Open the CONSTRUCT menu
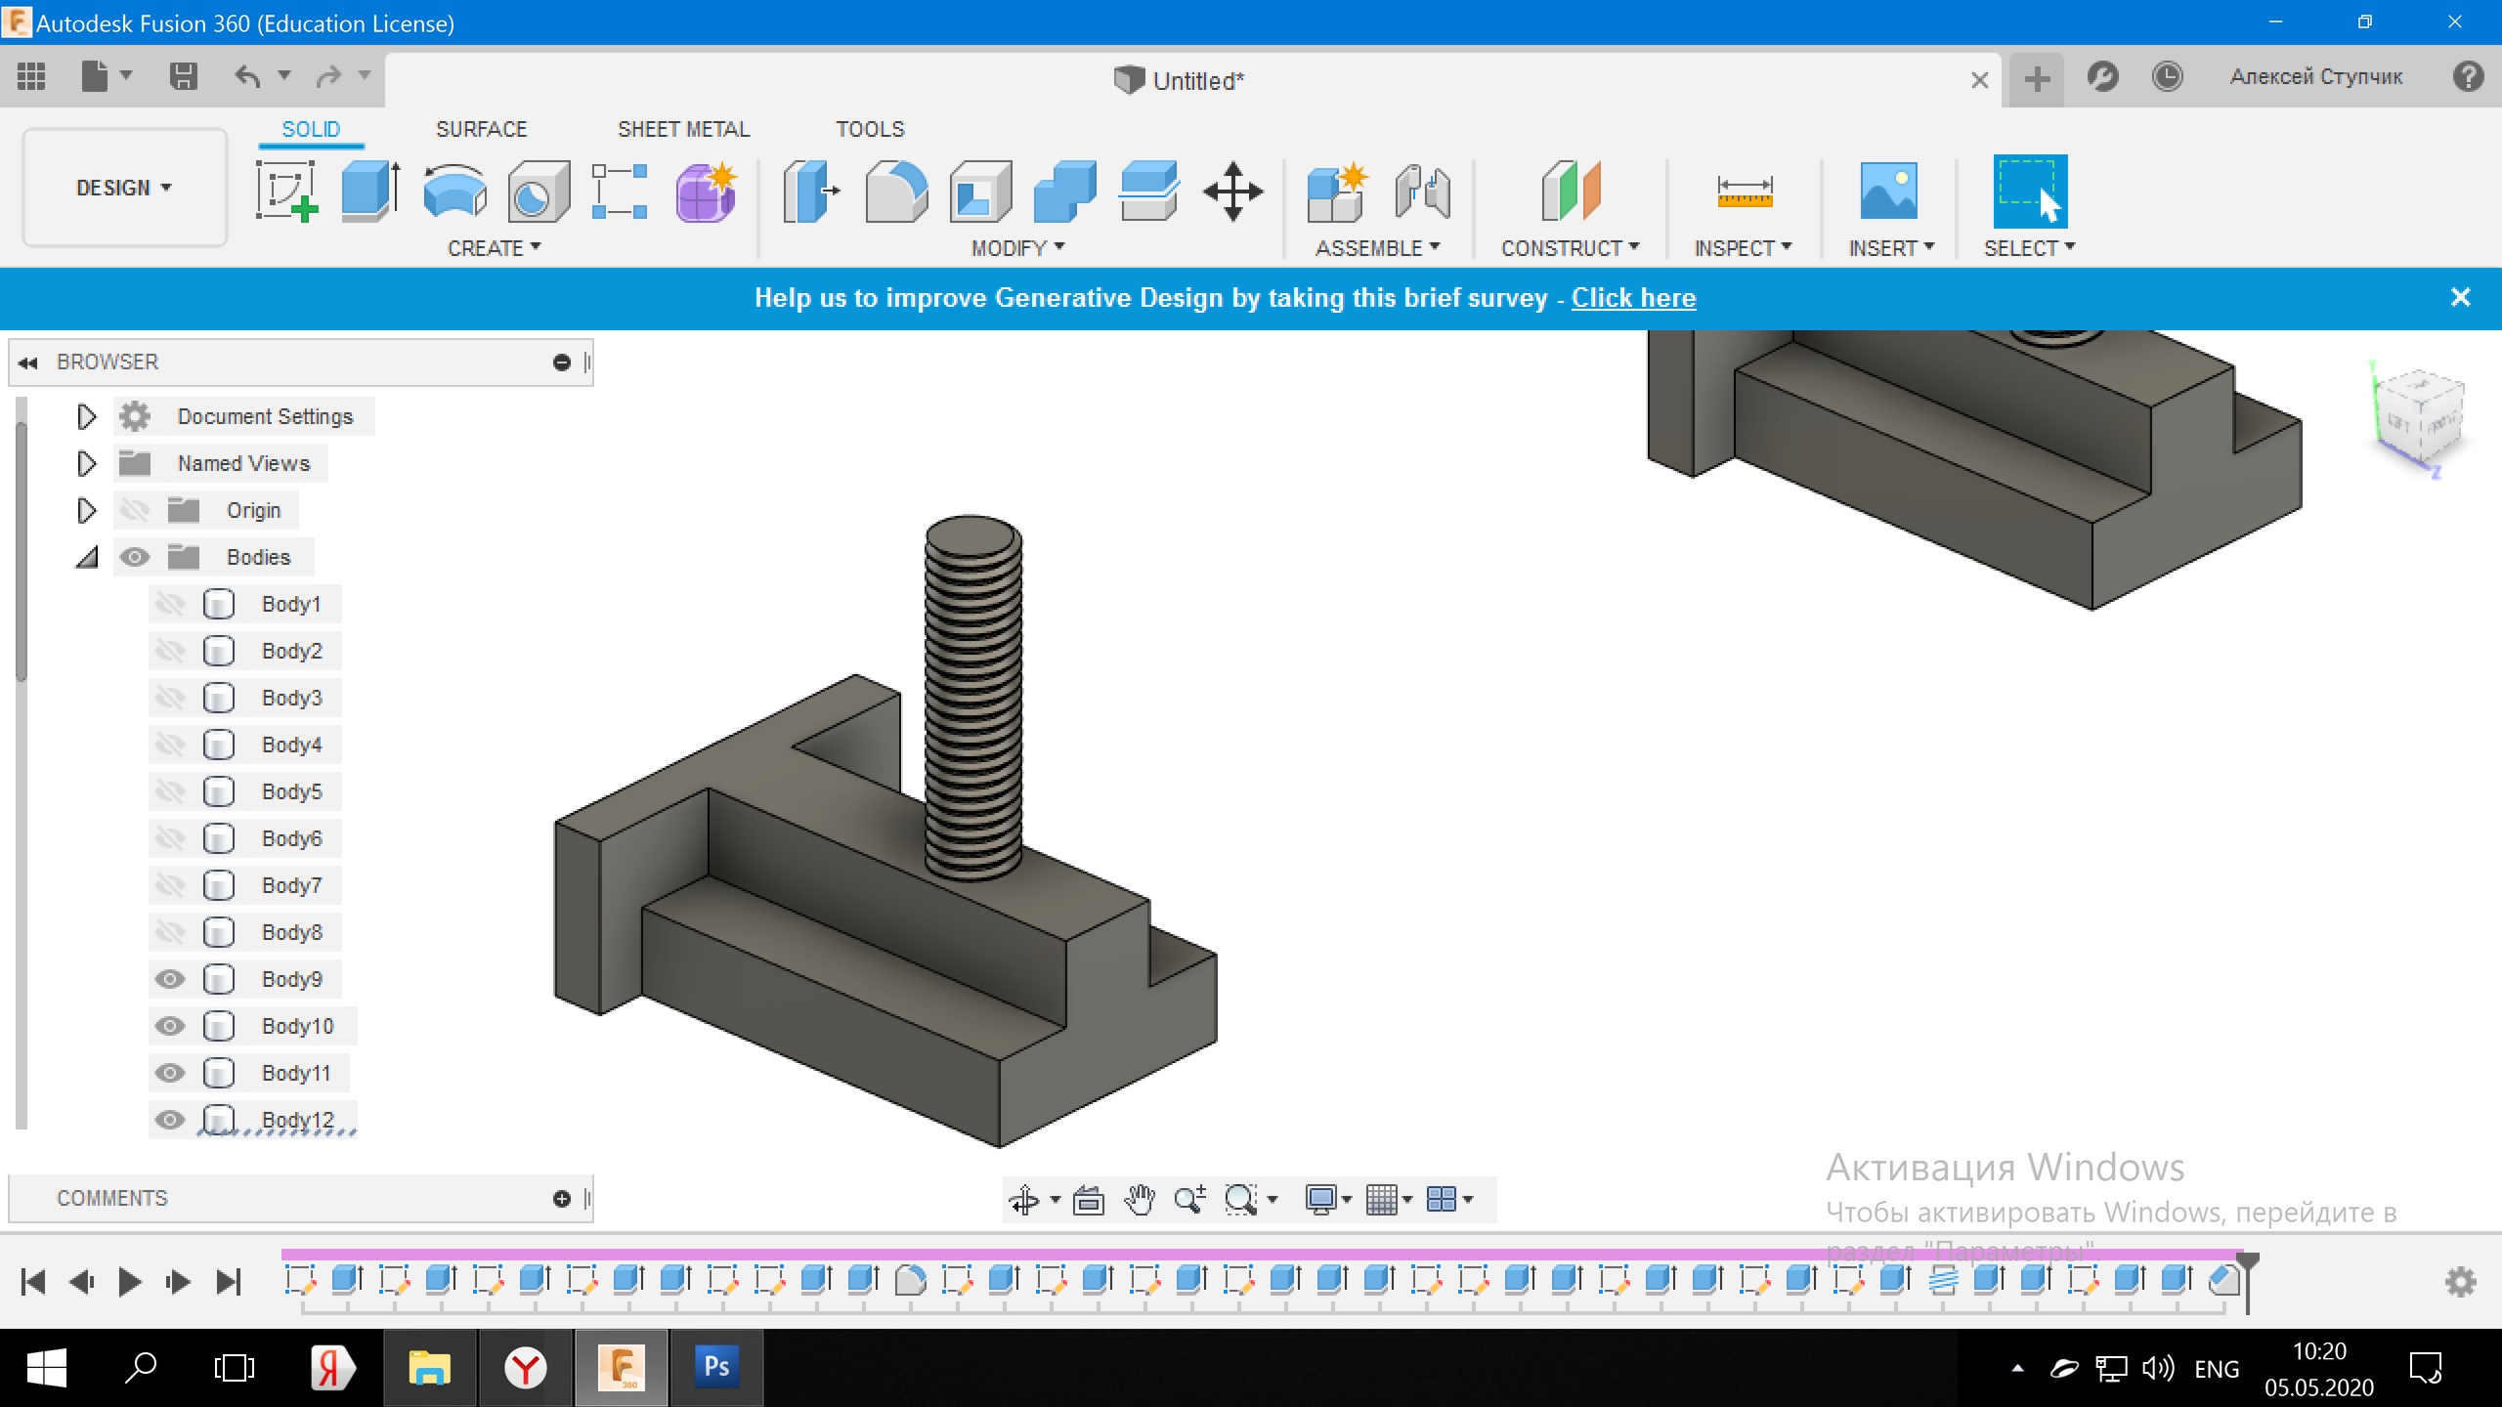This screenshot has height=1407, width=2502. pyautogui.click(x=1570, y=248)
